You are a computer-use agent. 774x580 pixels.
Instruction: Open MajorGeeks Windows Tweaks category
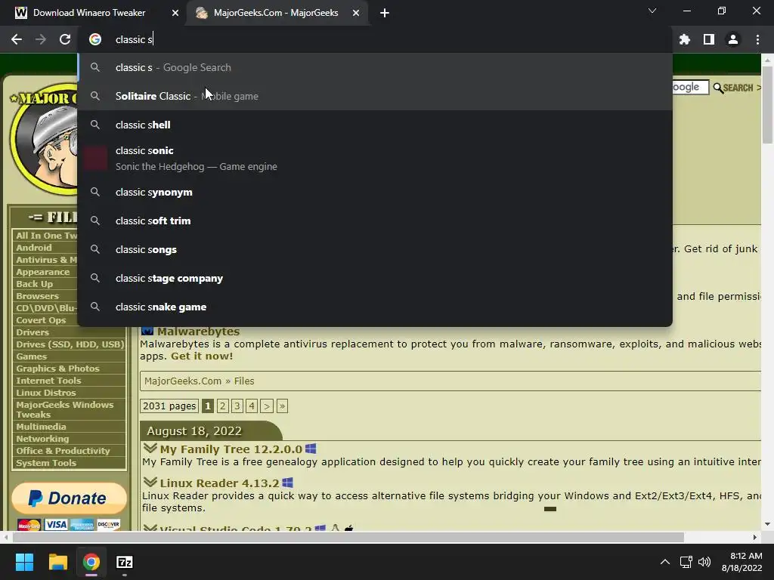[65, 409]
